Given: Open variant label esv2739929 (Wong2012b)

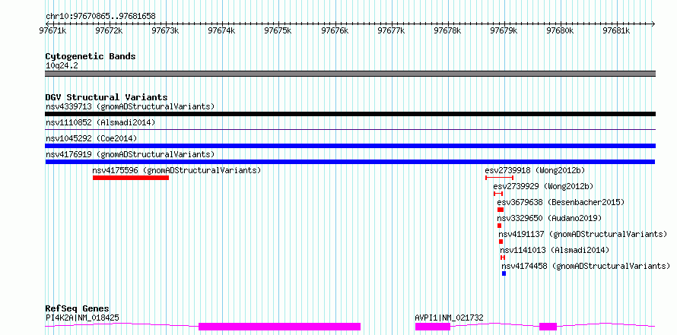Looking at the screenshot, I should point(543,186).
